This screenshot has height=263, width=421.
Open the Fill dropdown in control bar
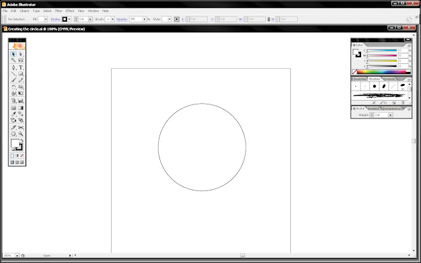click(x=46, y=19)
